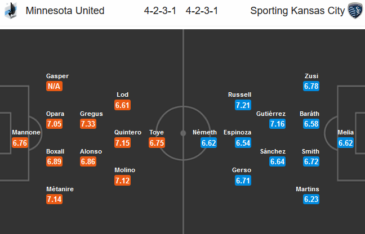Click the Minnesota United crest logo
The height and width of the screenshot is (234, 365).
(x=11, y=11)
